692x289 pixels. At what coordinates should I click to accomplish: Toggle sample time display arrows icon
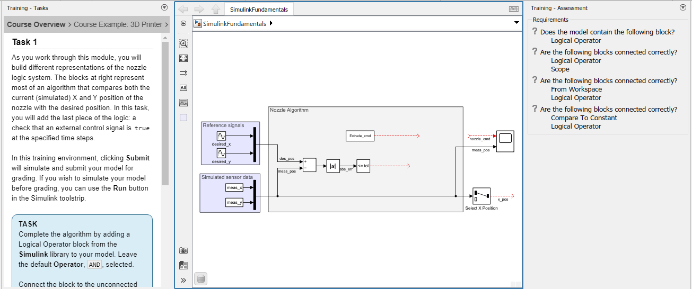pos(183,73)
